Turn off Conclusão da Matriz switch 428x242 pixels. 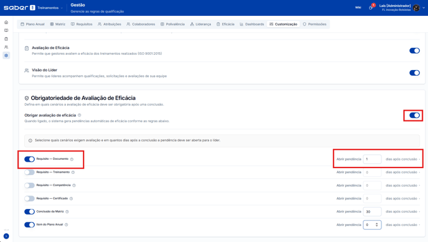[x=29, y=211]
